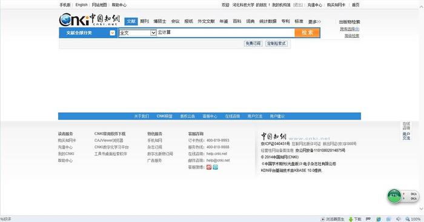Switch to English version
424x222 pixels.
(x=81, y=5)
